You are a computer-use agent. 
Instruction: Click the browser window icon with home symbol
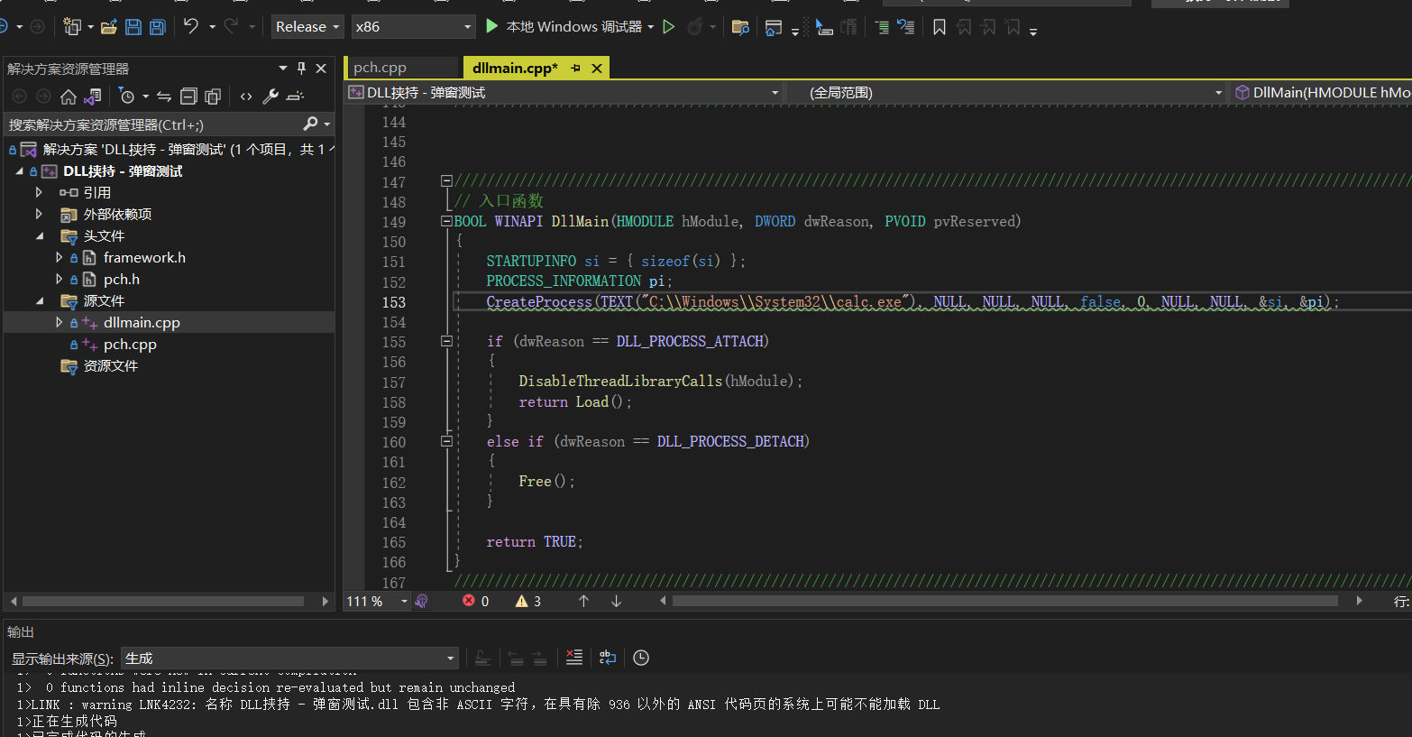pos(774,28)
